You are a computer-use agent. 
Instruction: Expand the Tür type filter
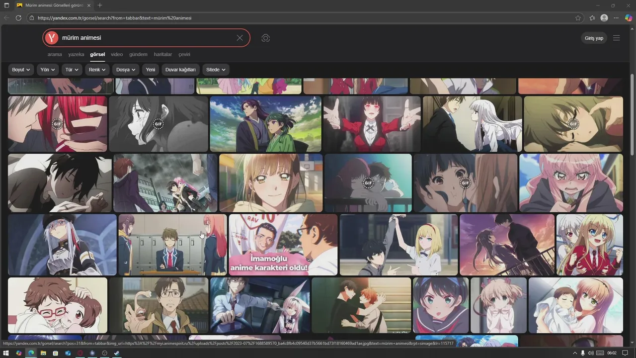point(72,70)
